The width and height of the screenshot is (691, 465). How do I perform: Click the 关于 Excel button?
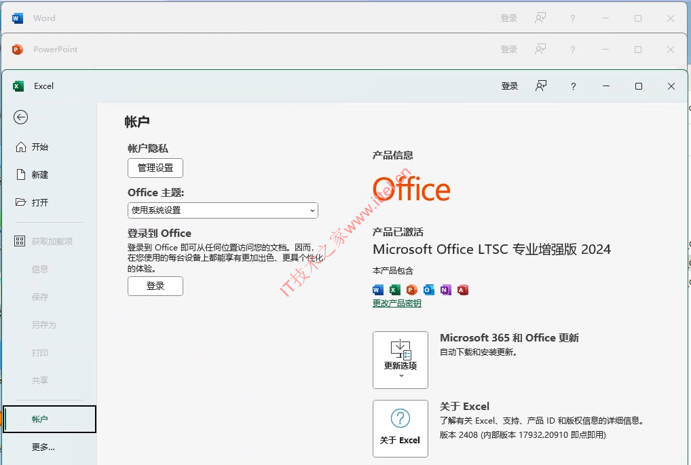point(400,428)
